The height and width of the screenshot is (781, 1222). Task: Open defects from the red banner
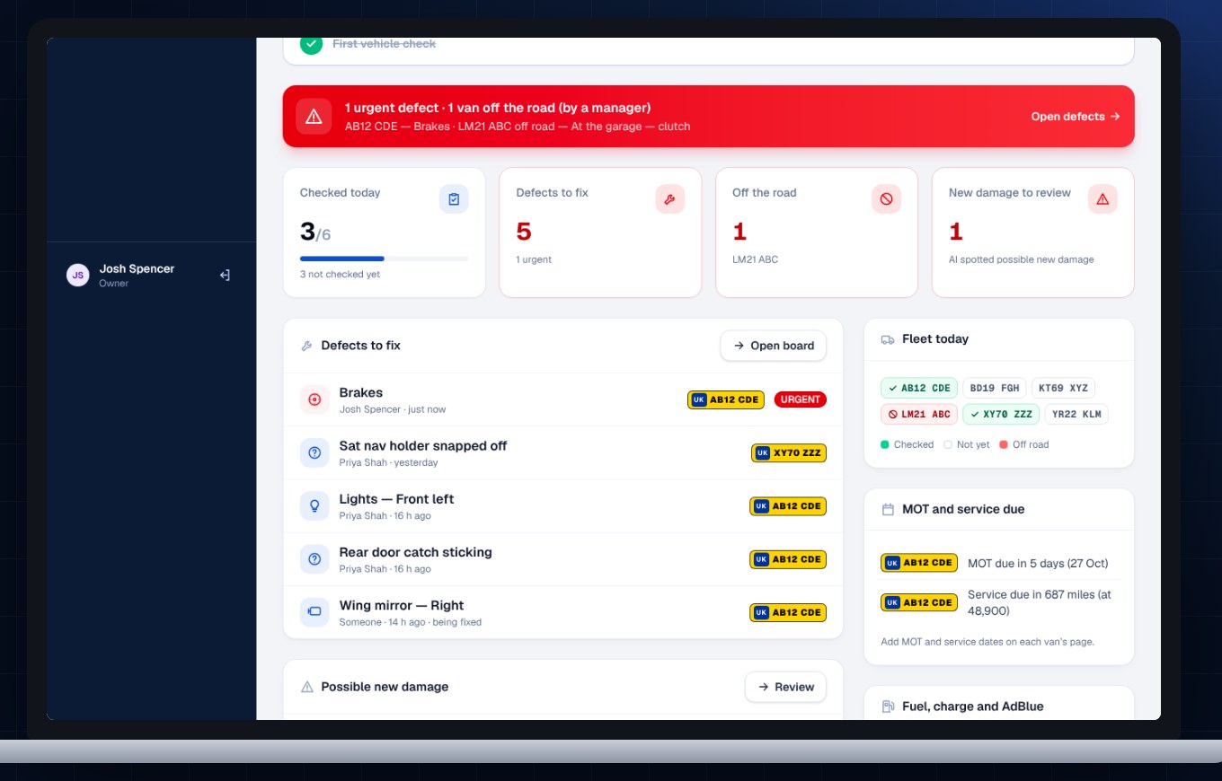tap(1076, 117)
